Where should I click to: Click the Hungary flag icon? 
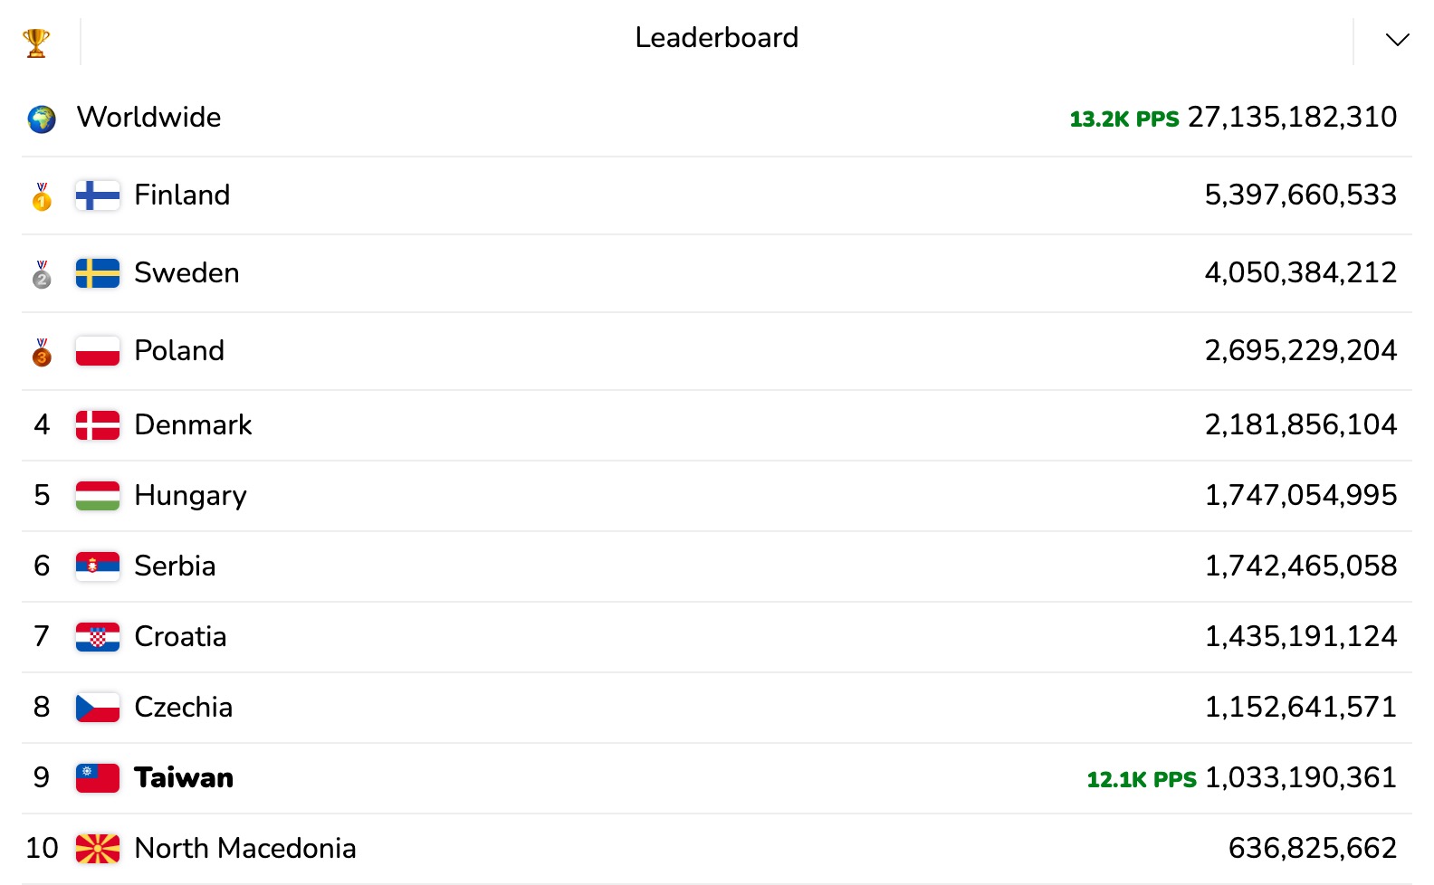coord(98,496)
